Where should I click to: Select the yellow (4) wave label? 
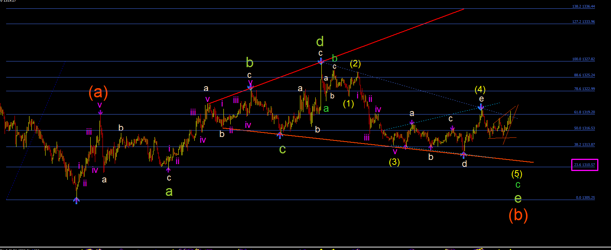click(480, 89)
